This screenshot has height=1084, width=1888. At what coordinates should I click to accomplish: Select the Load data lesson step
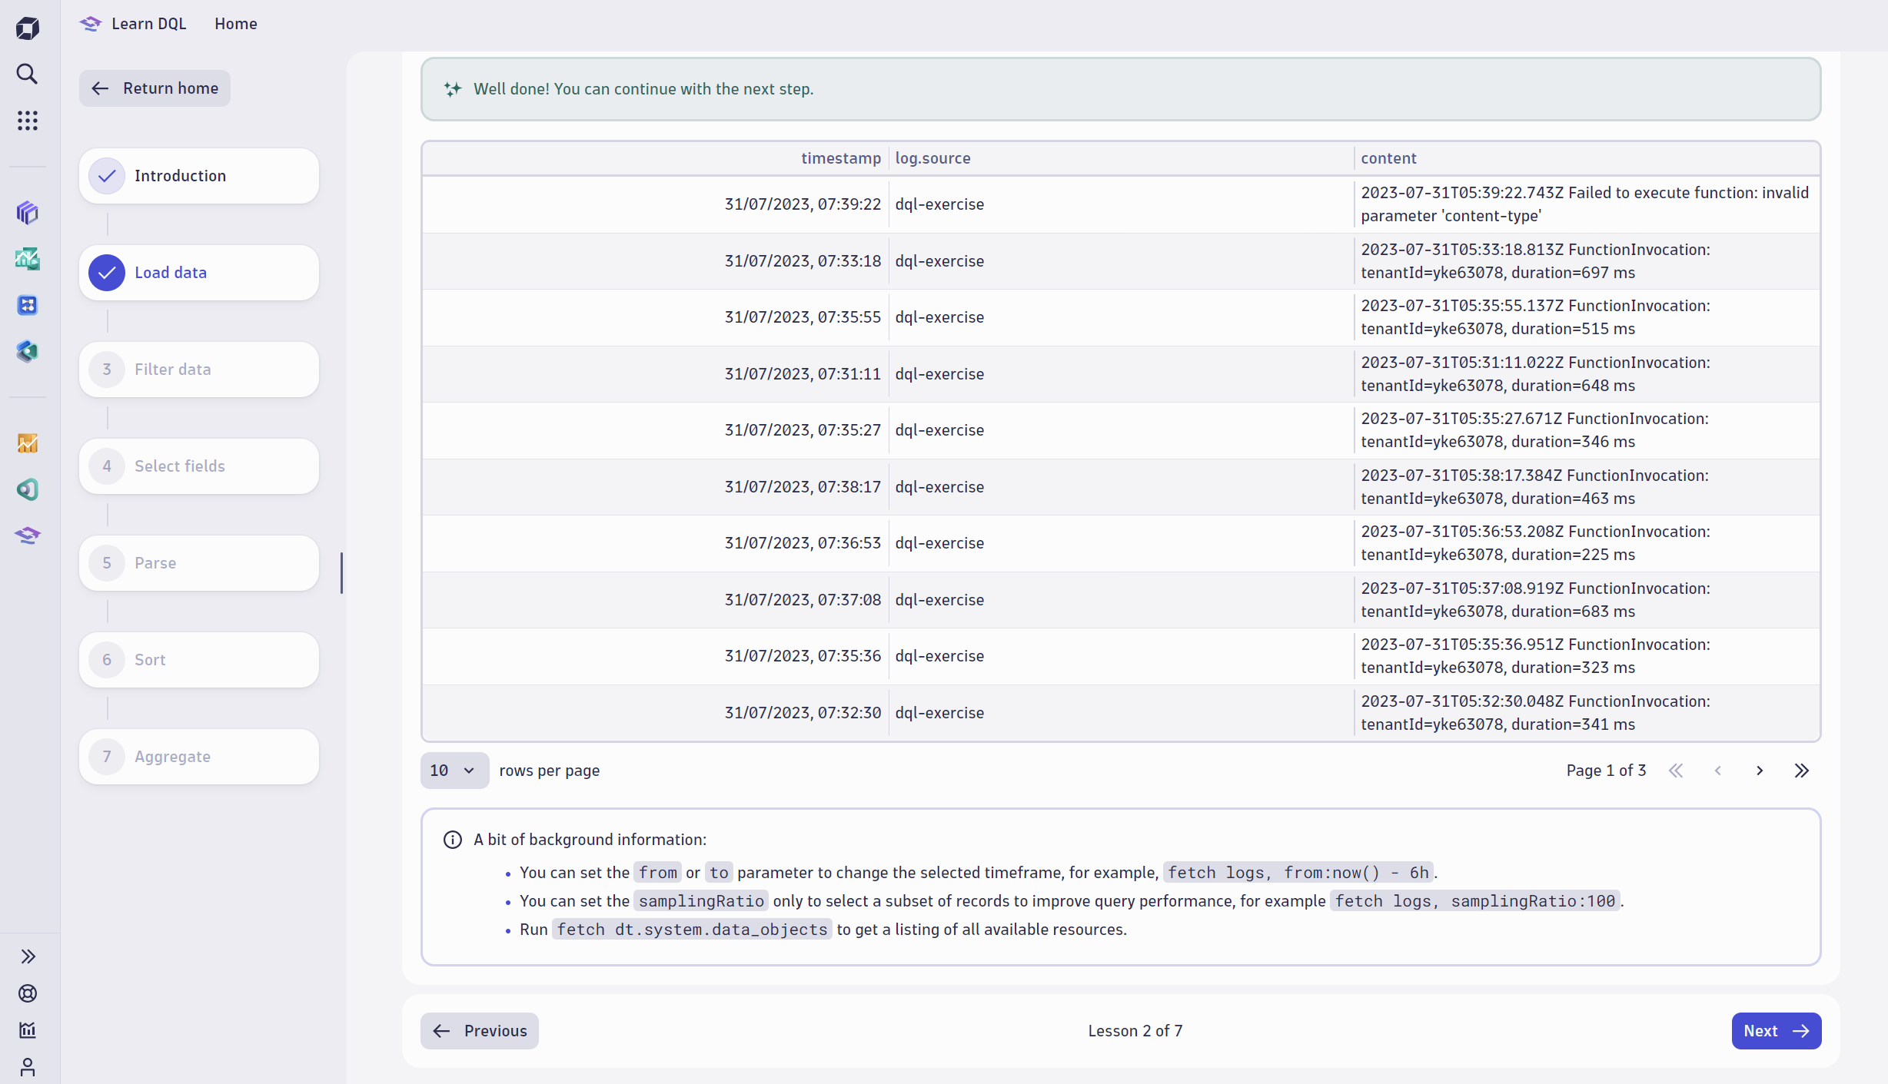(x=199, y=273)
